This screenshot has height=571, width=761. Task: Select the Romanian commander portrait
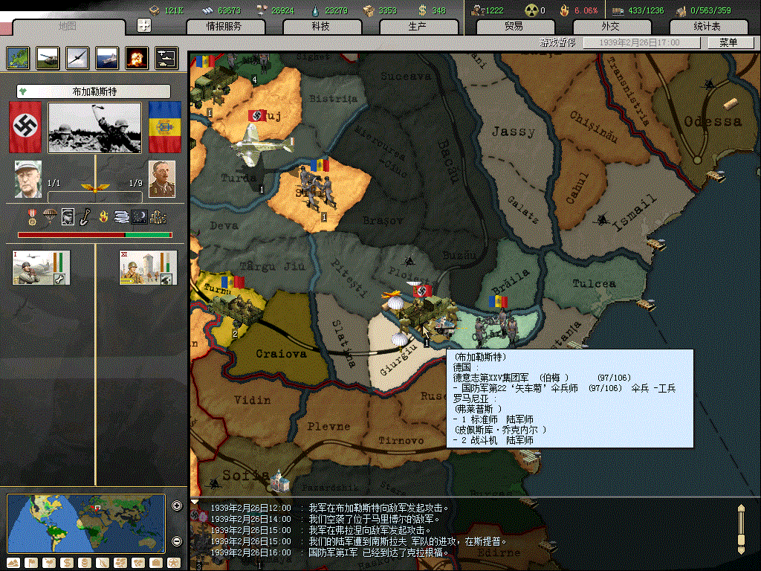[x=161, y=179]
